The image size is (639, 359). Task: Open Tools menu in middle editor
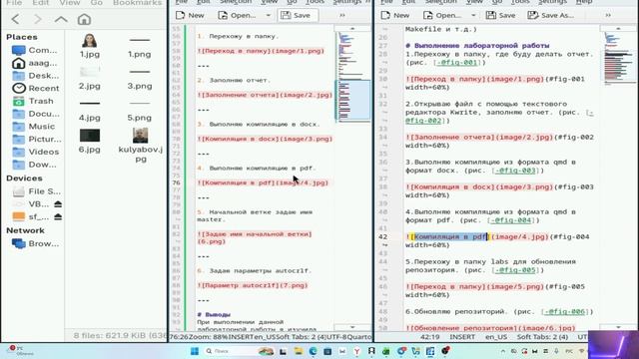coord(315,2)
